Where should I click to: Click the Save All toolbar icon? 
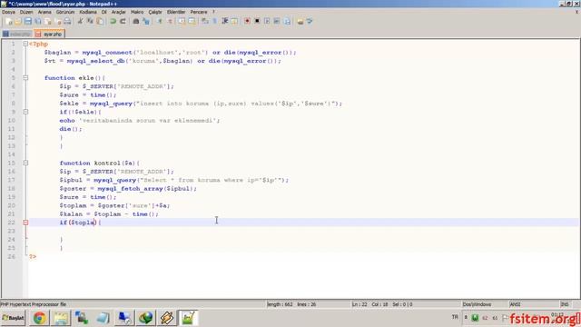coord(38,22)
